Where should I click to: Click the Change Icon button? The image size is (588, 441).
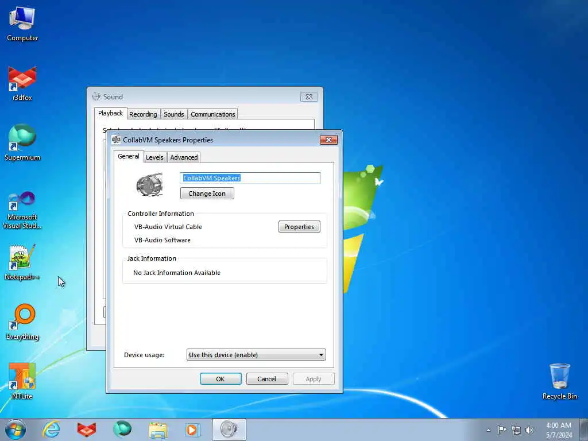point(207,194)
